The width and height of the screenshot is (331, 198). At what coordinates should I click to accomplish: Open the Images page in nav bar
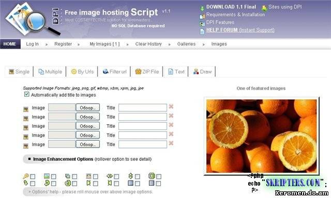[219, 44]
